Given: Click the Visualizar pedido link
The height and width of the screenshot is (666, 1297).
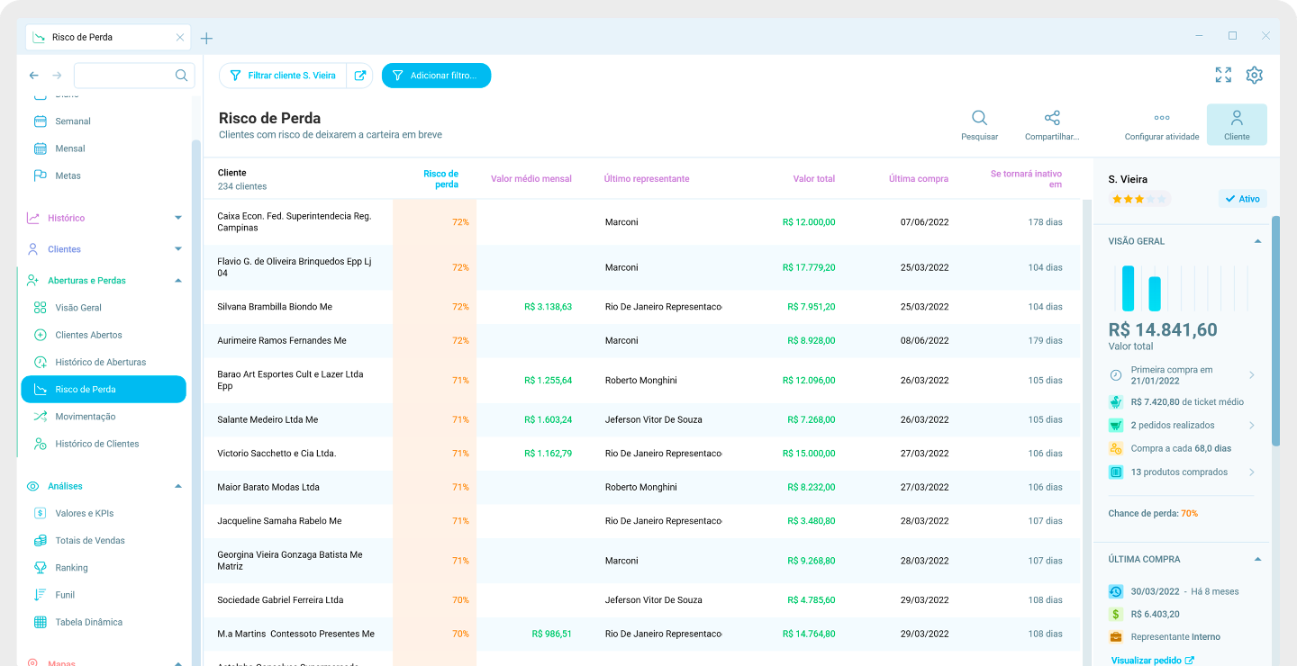Looking at the screenshot, I should tap(1153, 661).
